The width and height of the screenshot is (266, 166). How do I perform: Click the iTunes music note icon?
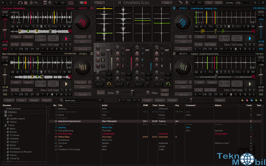coord(6,125)
